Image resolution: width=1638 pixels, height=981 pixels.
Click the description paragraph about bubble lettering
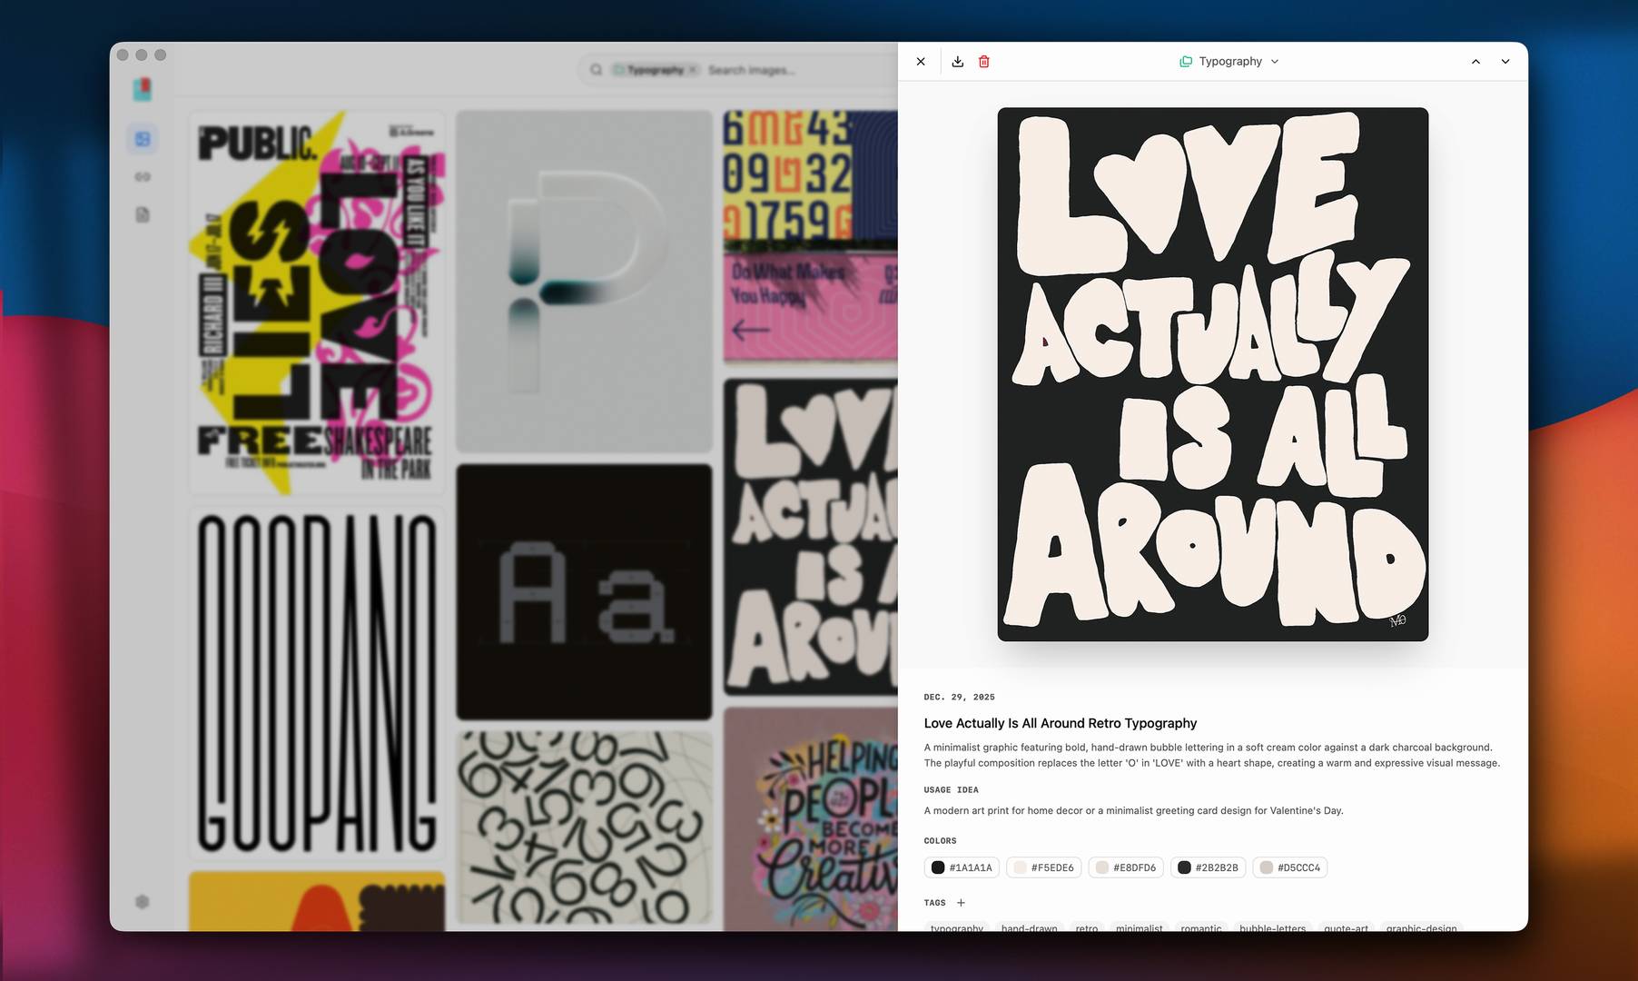click(1211, 756)
